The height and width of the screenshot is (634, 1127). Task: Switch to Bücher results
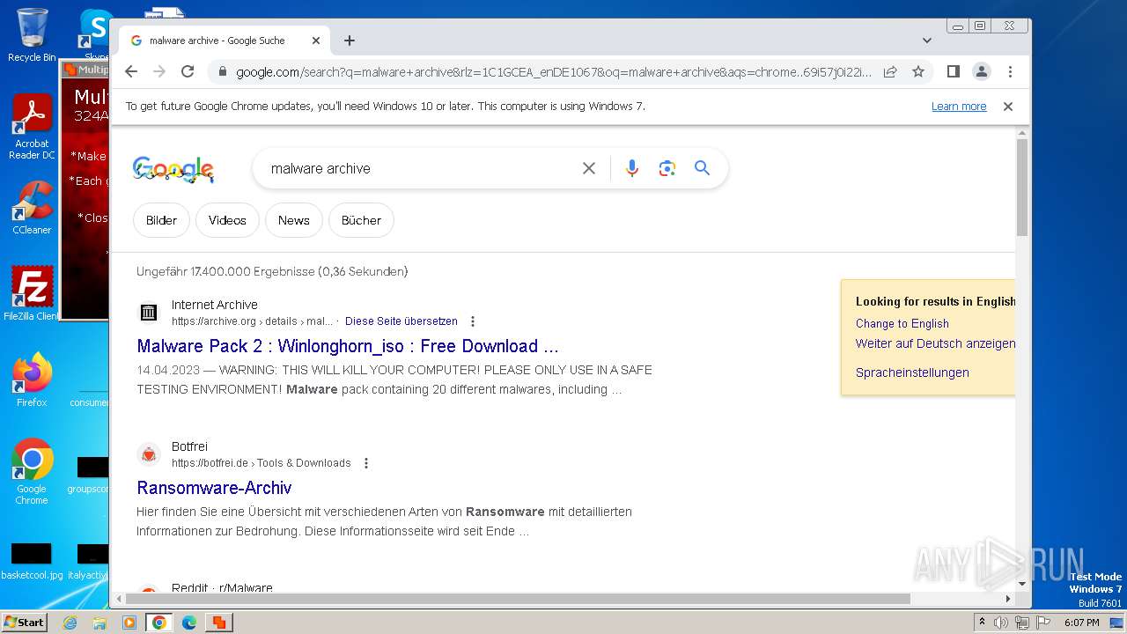[x=361, y=220]
